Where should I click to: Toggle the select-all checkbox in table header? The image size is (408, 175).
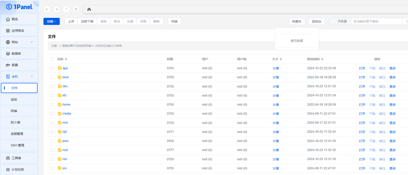[52, 59]
